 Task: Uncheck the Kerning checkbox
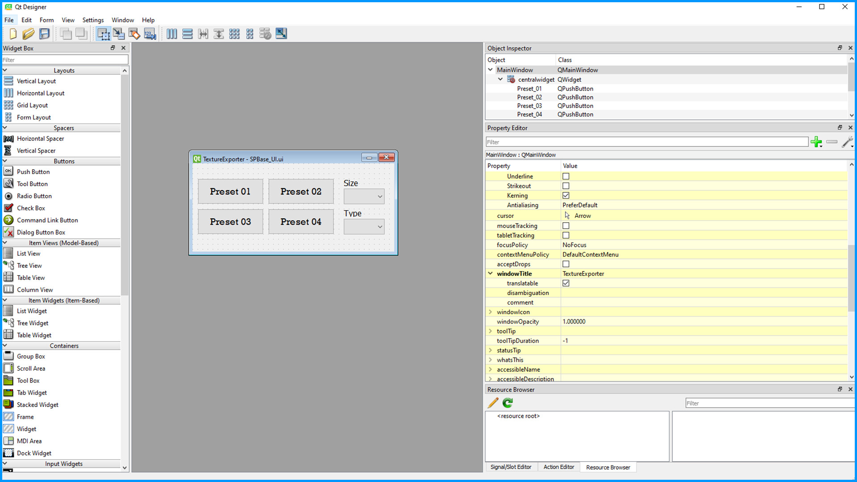point(566,195)
